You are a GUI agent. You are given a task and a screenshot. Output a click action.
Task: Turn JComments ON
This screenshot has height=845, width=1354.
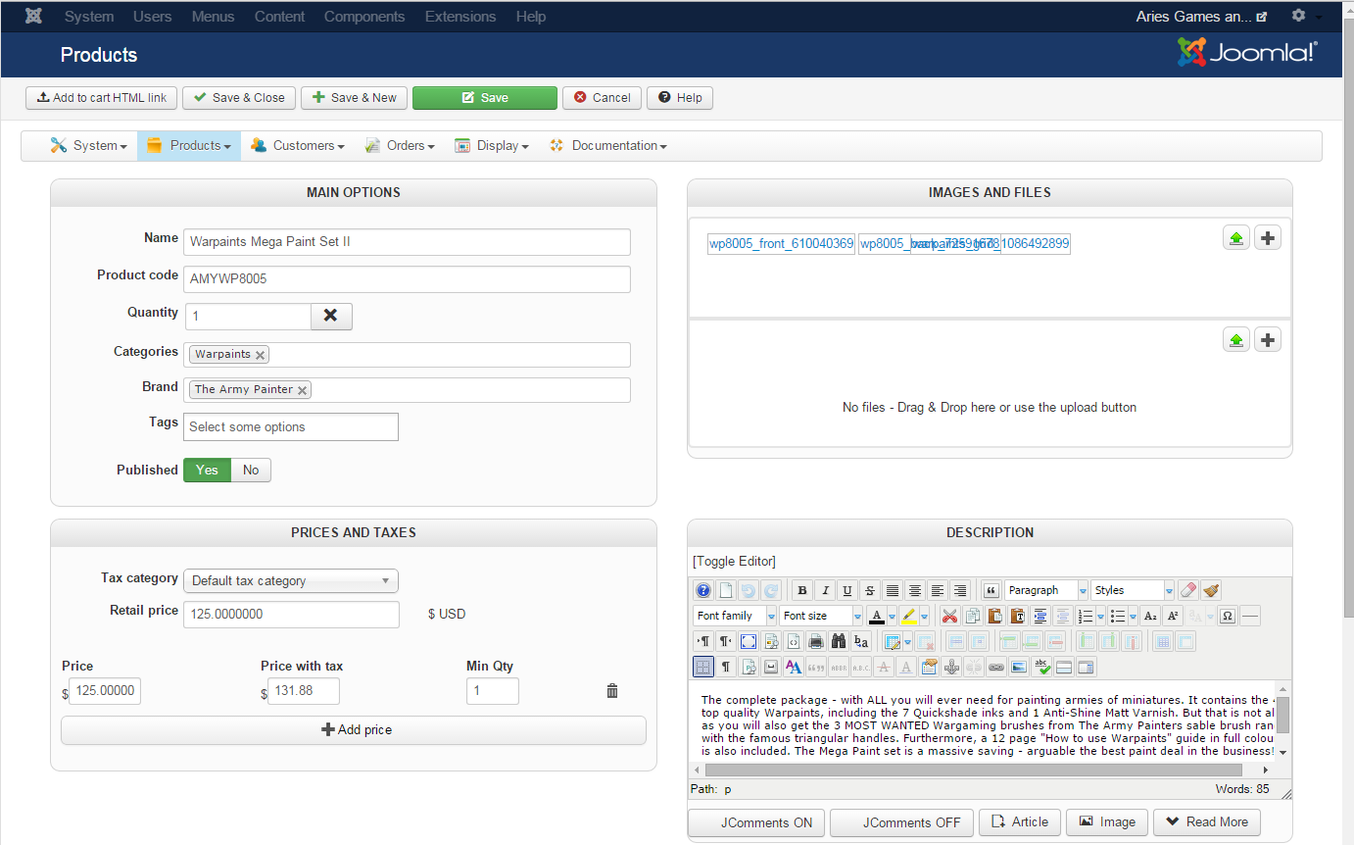coord(756,822)
